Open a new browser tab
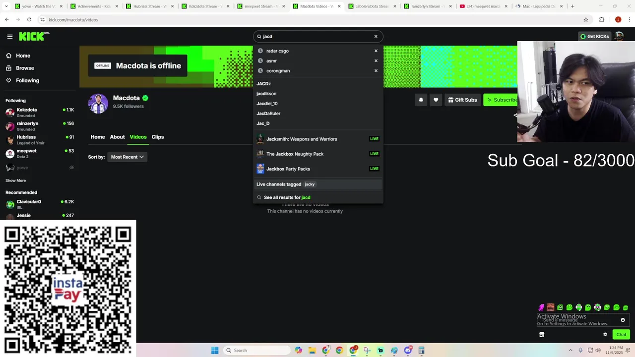 [x=572, y=6]
